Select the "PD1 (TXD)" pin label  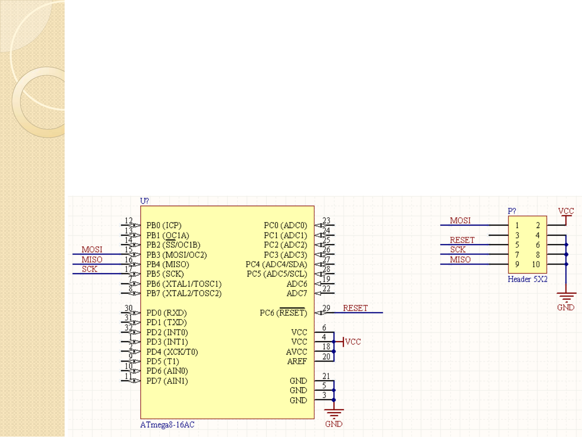(166, 323)
